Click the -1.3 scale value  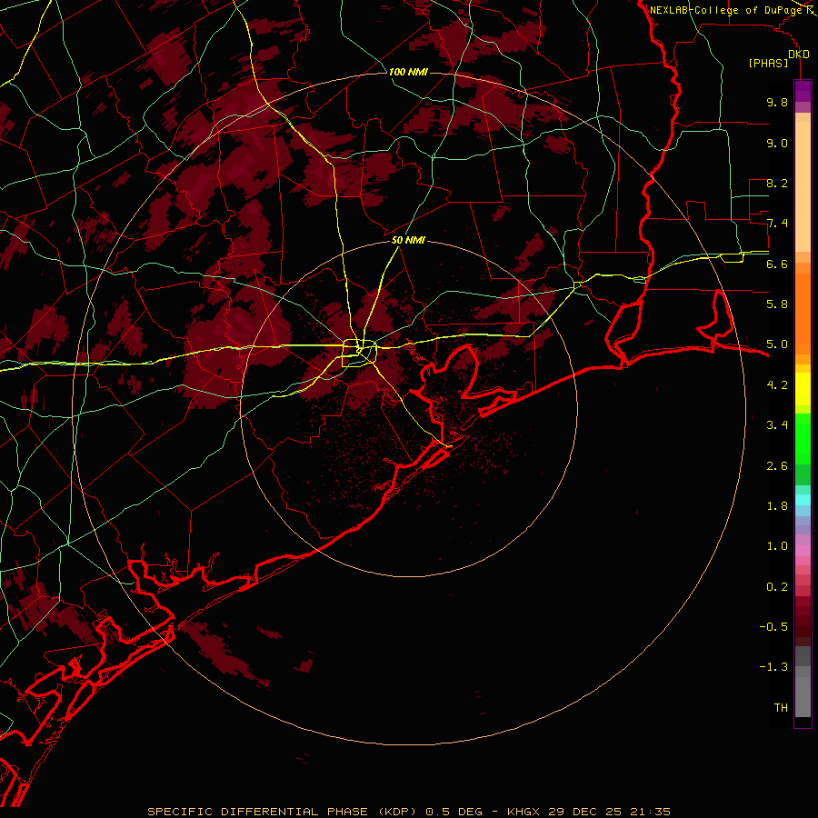point(773,667)
